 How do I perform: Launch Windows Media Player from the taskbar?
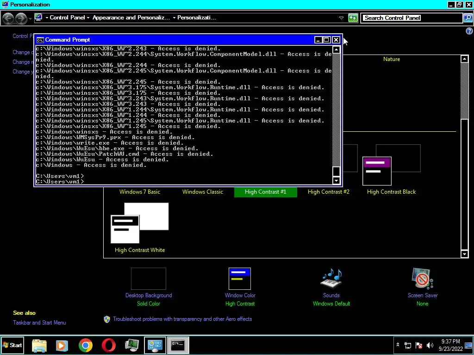[62, 345]
